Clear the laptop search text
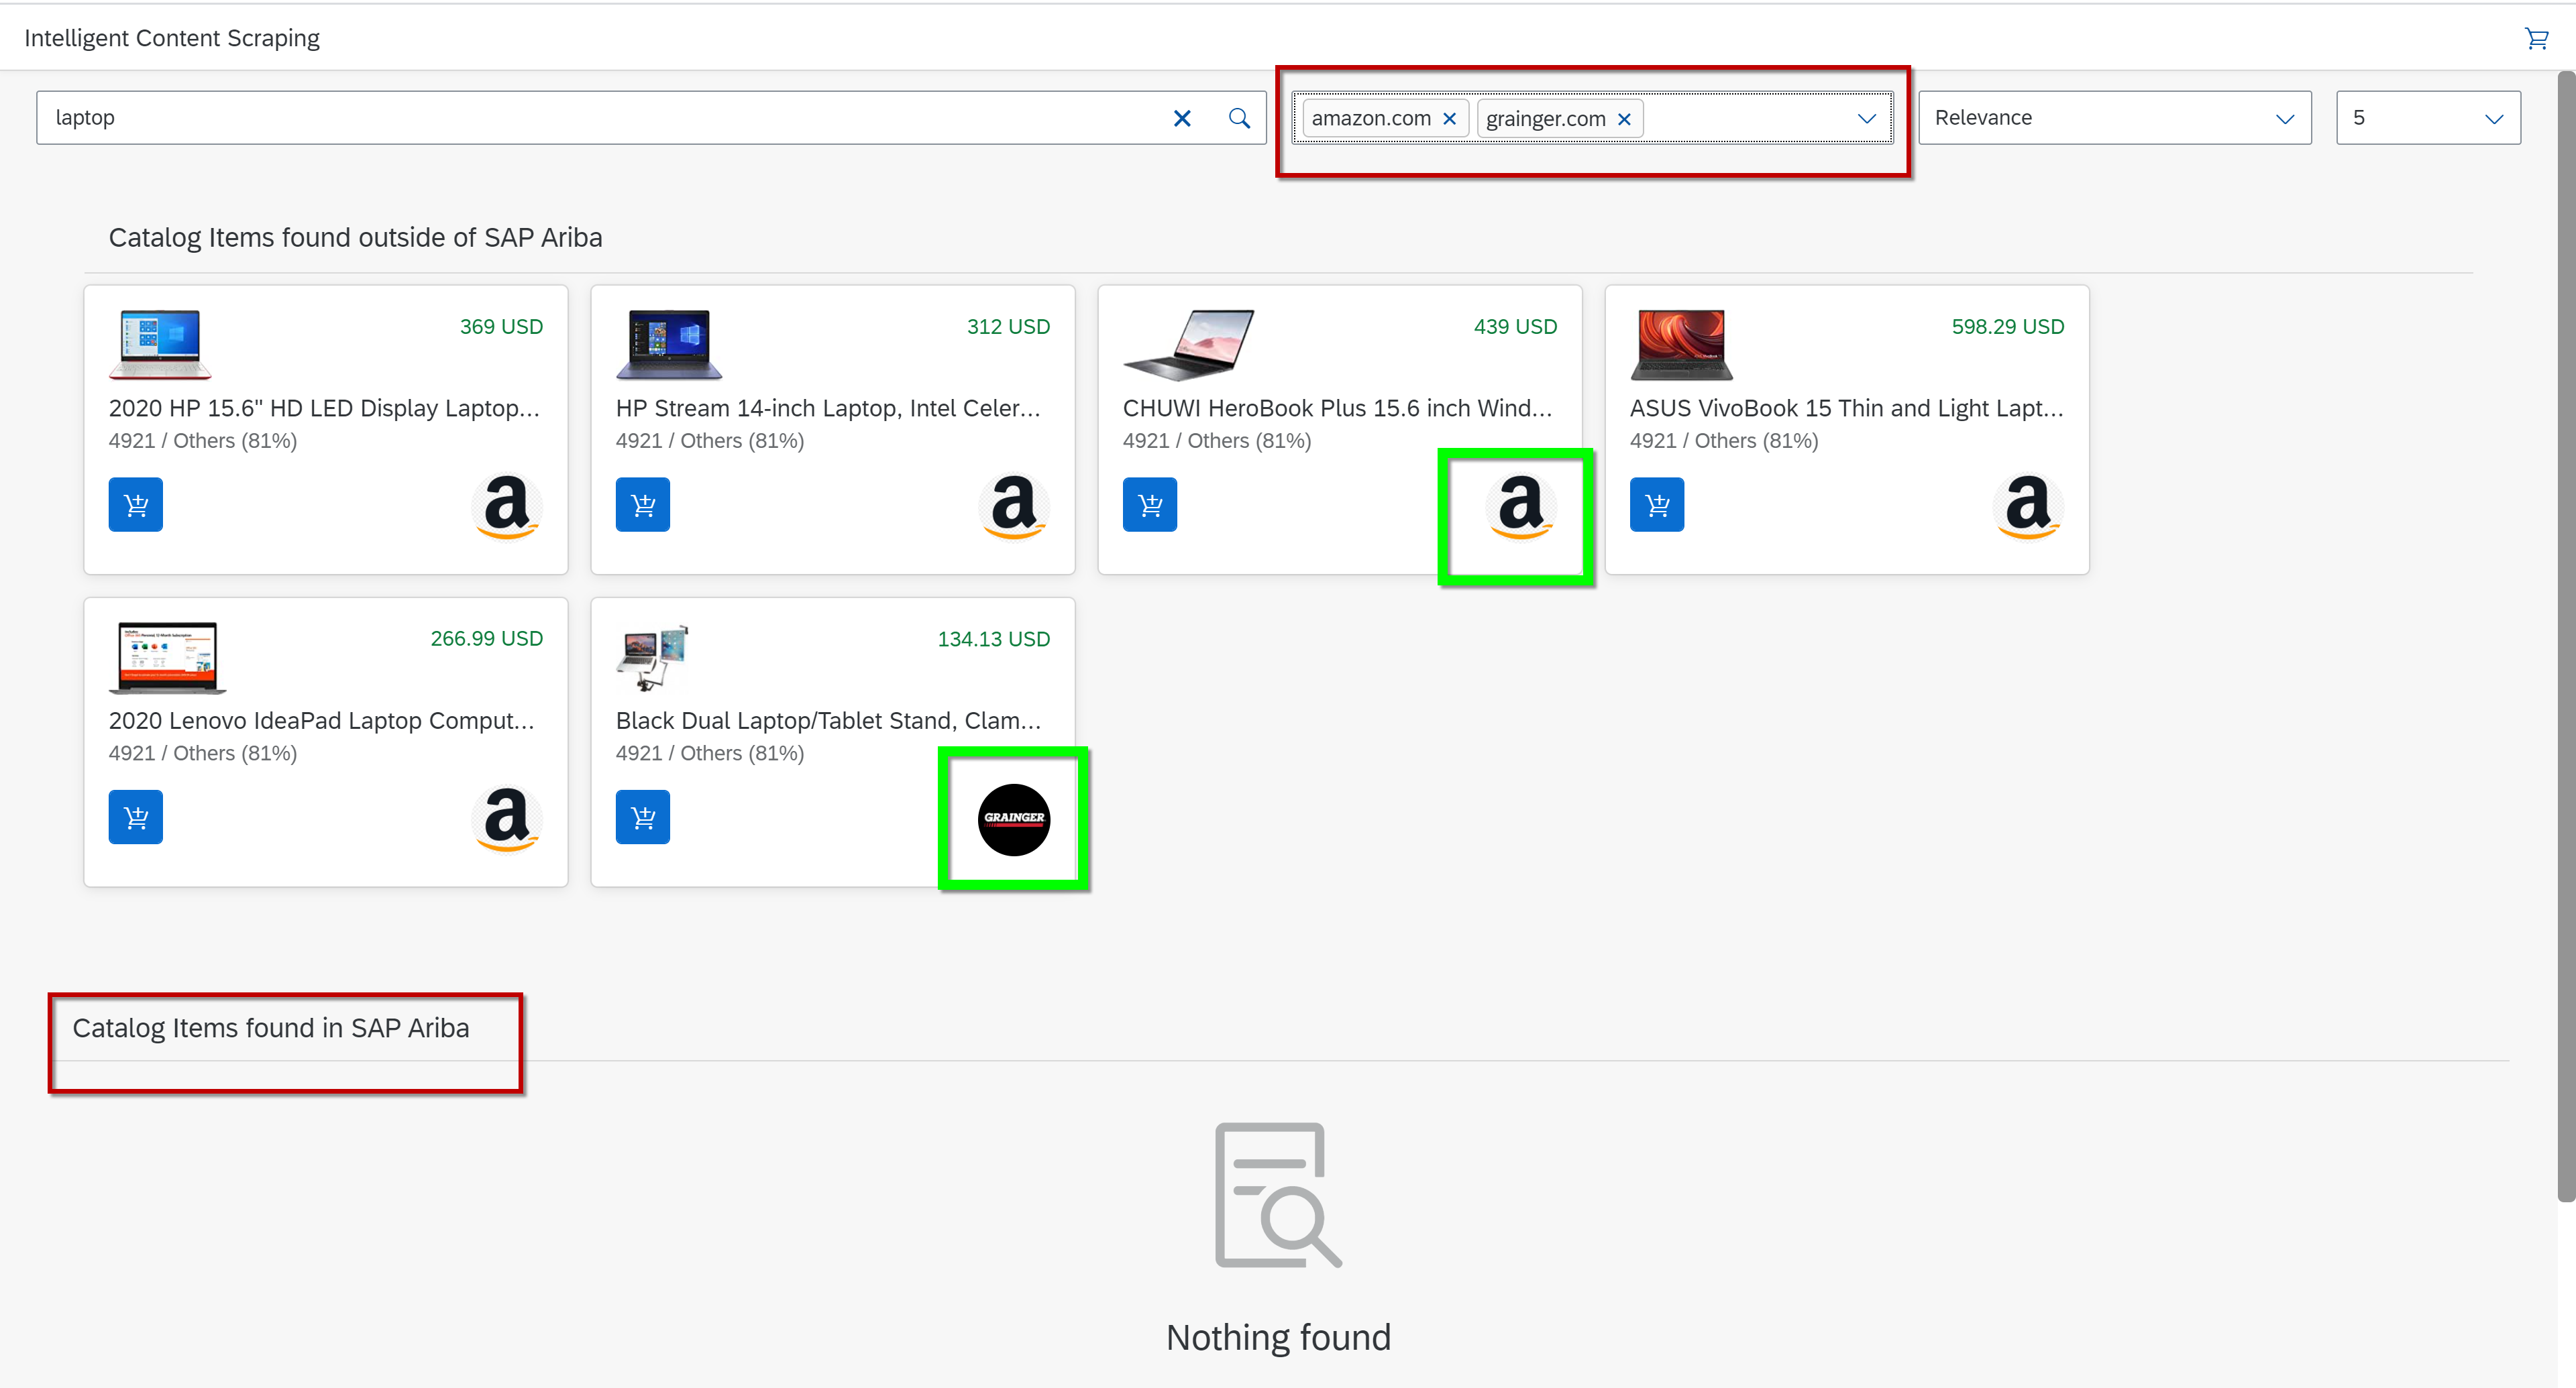The width and height of the screenshot is (2576, 1388). pos(1181,118)
